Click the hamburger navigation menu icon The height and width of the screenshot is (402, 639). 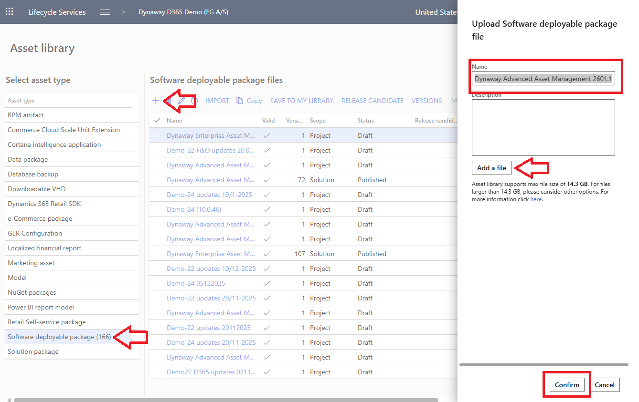[105, 12]
